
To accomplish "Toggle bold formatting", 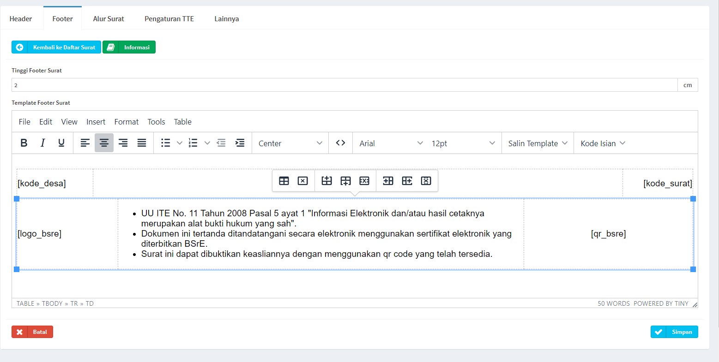I will [24, 143].
